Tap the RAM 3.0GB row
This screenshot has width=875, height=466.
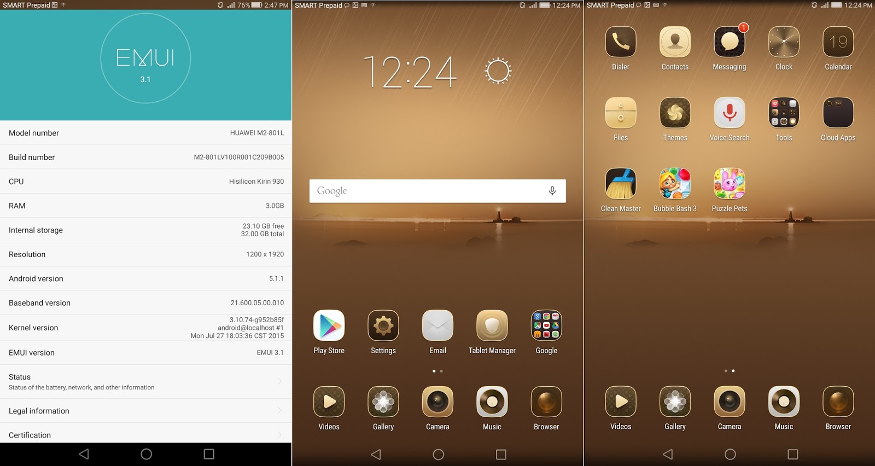[x=145, y=206]
